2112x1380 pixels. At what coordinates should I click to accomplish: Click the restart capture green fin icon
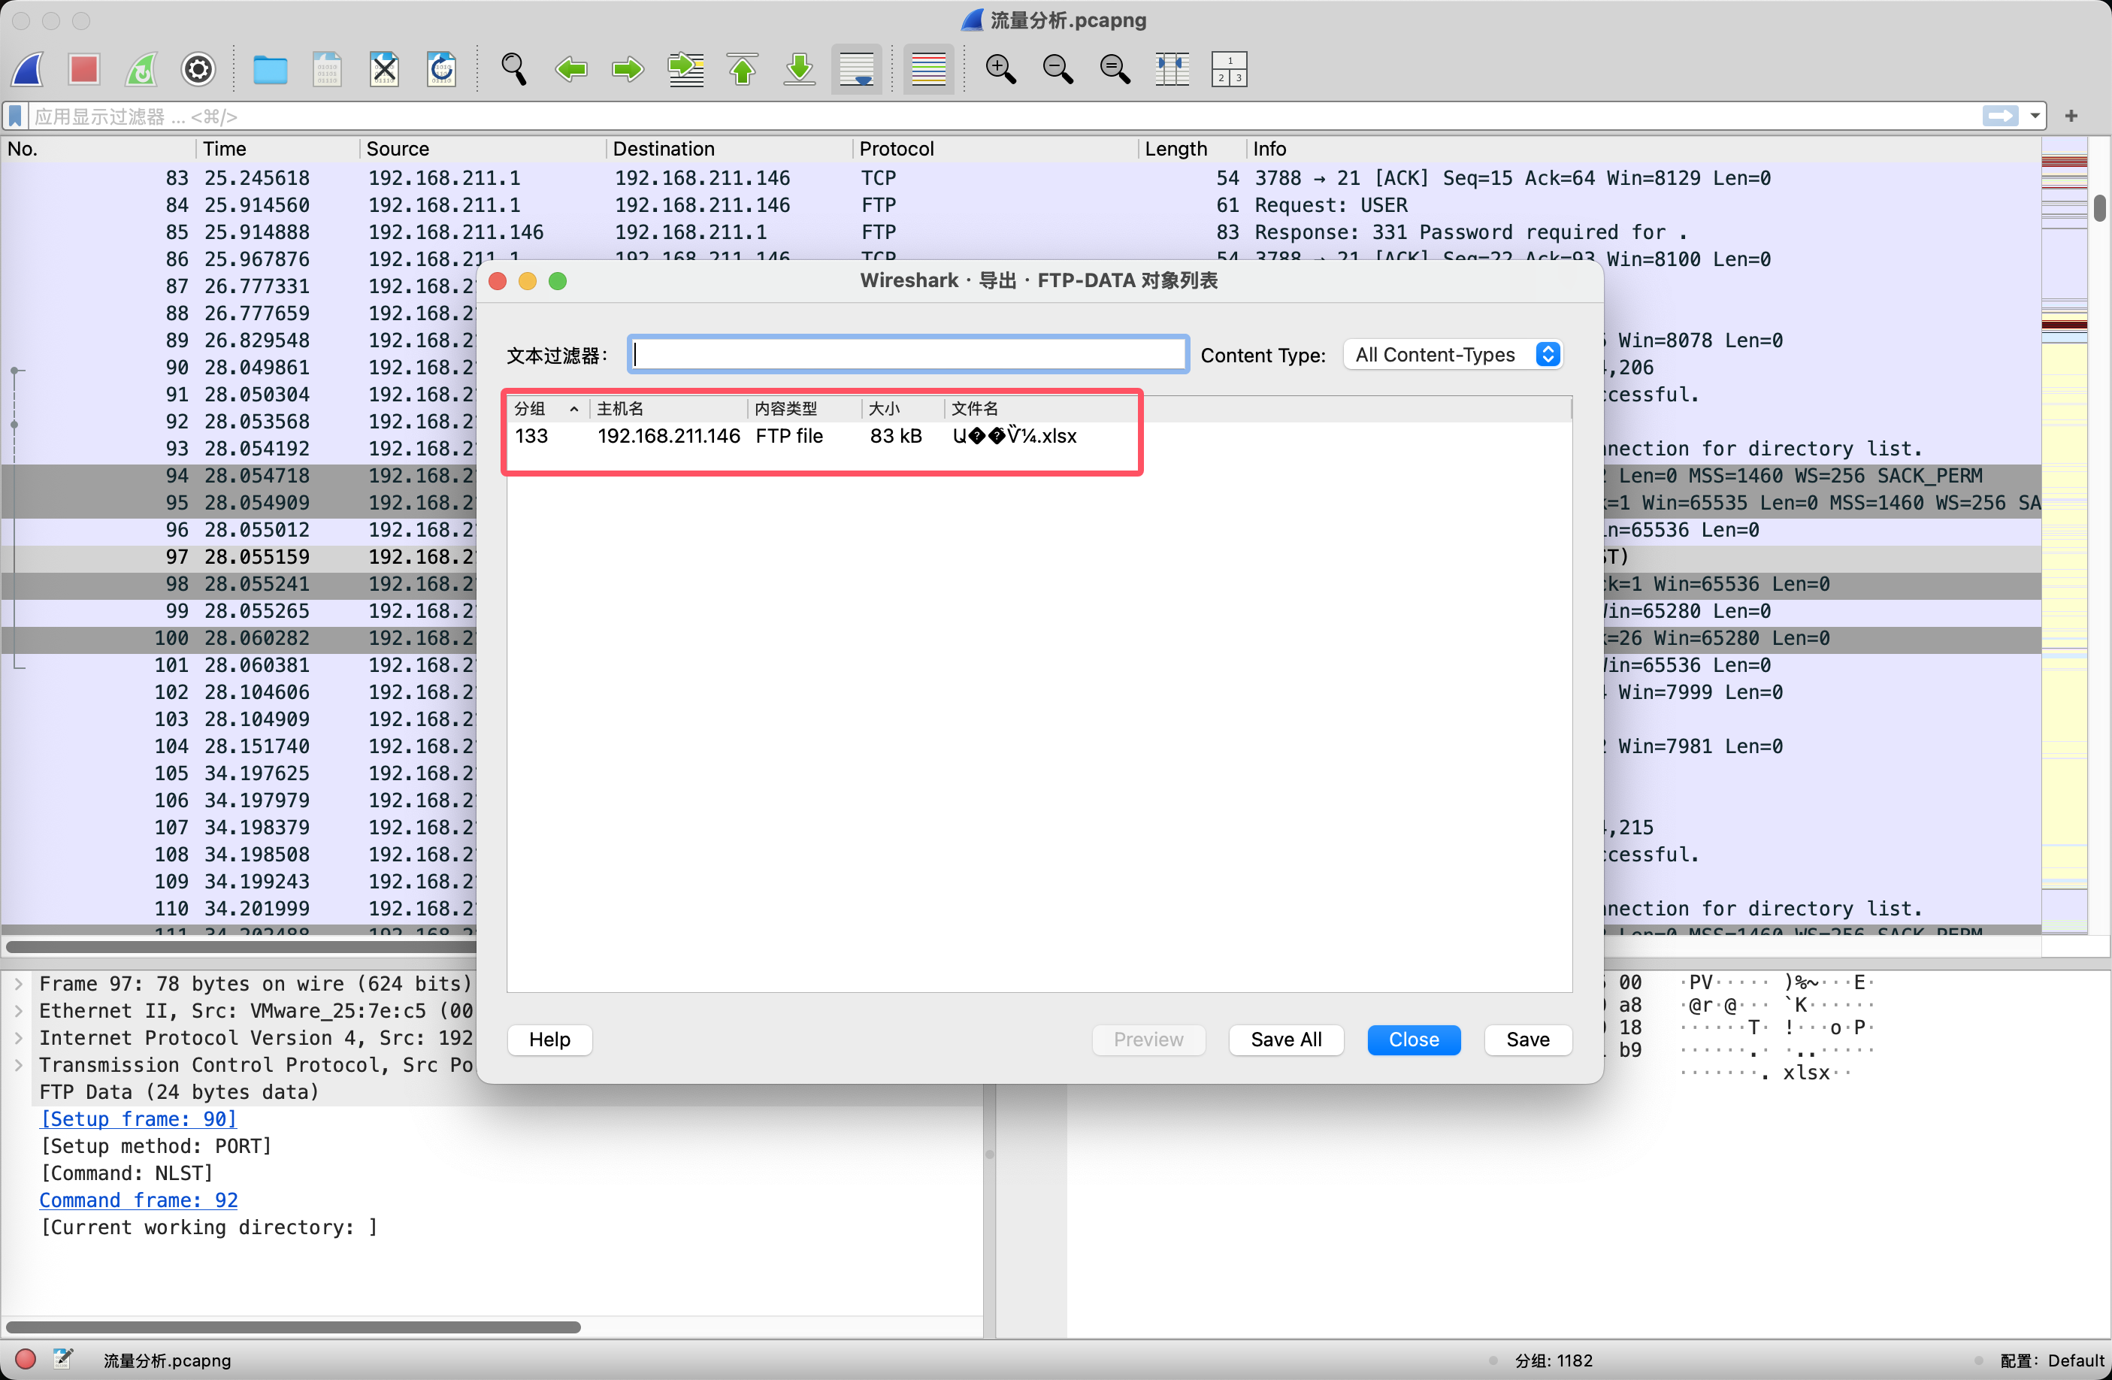tap(142, 69)
